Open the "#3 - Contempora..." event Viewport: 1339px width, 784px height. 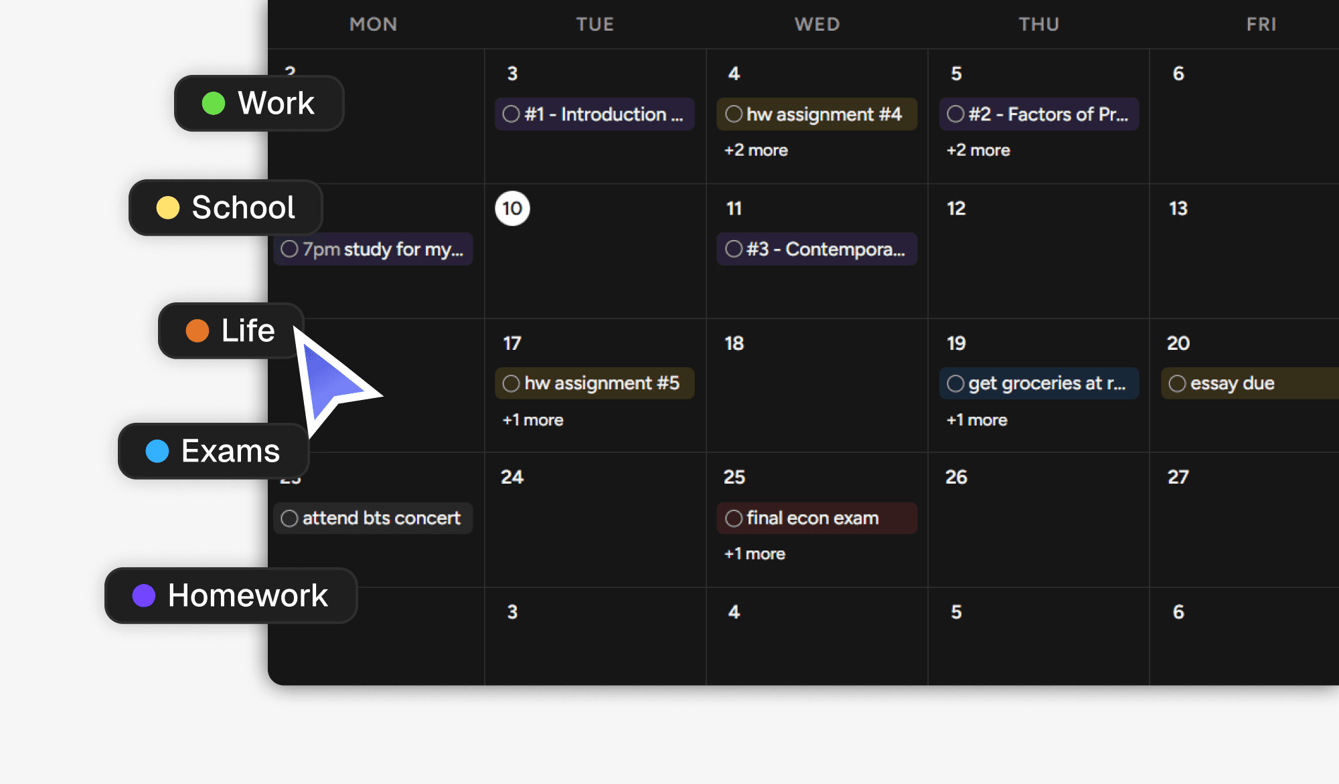click(x=817, y=249)
